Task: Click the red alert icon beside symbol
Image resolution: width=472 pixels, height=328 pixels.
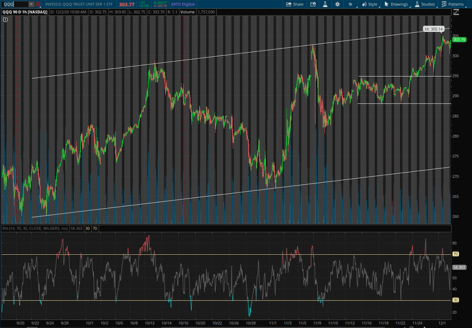Action: tap(38, 4)
